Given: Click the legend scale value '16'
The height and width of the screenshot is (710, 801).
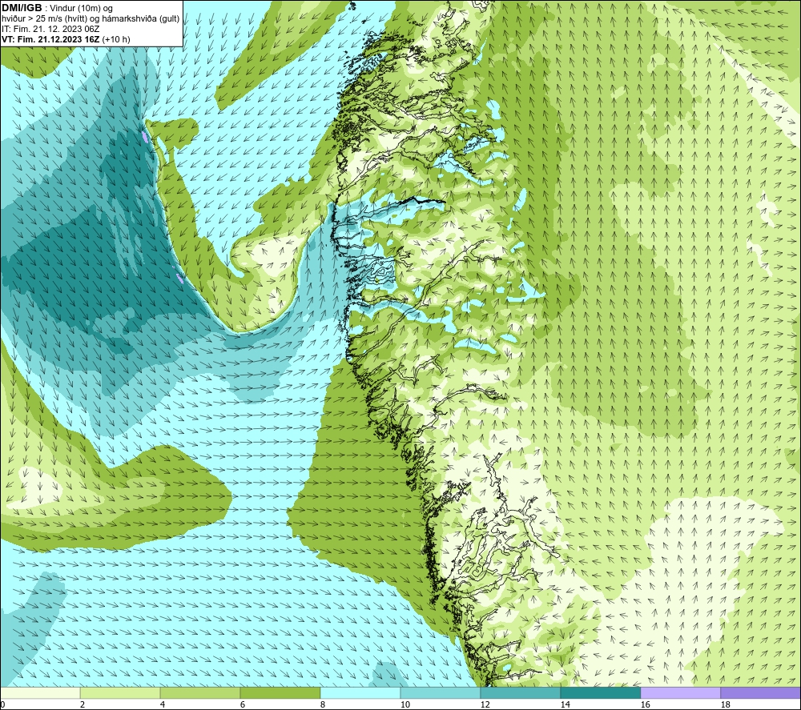Looking at the screenshot, I should point(645,705).
